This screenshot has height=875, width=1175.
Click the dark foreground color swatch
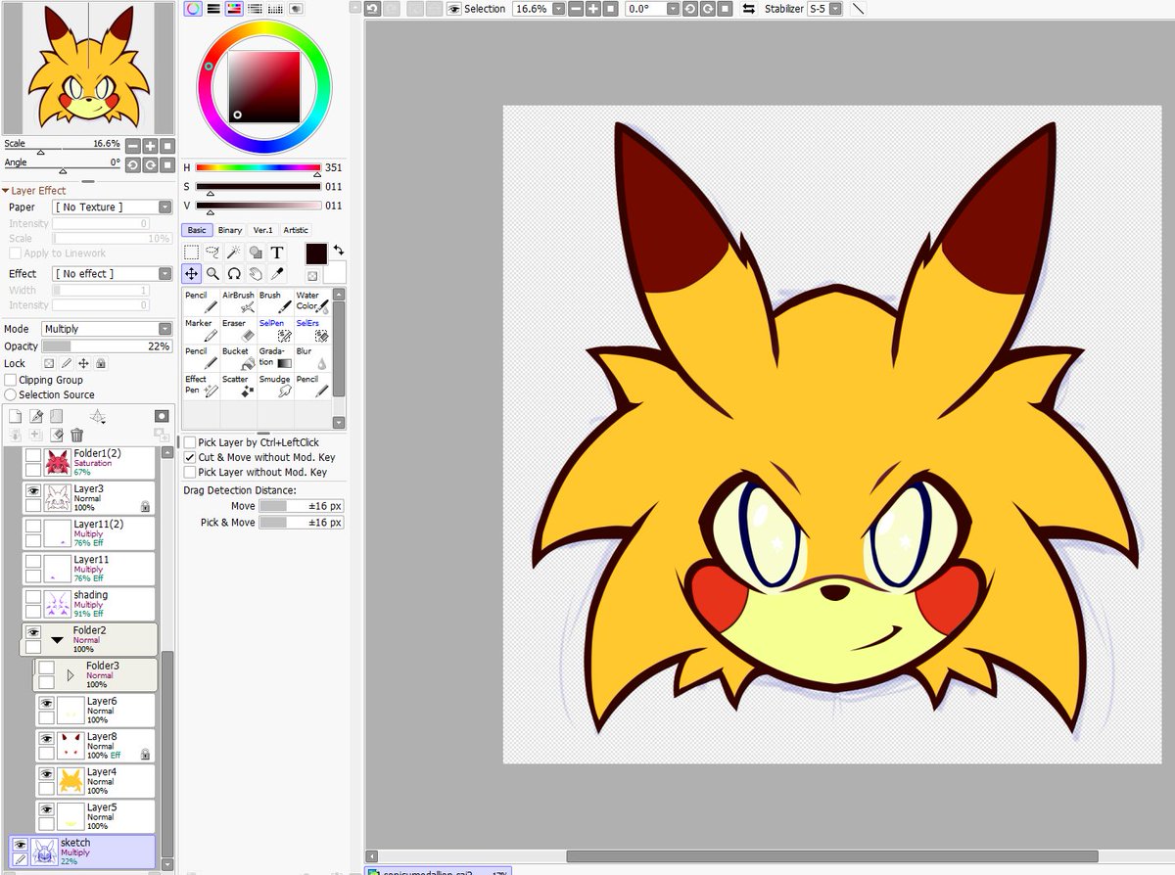coord(316,253)
